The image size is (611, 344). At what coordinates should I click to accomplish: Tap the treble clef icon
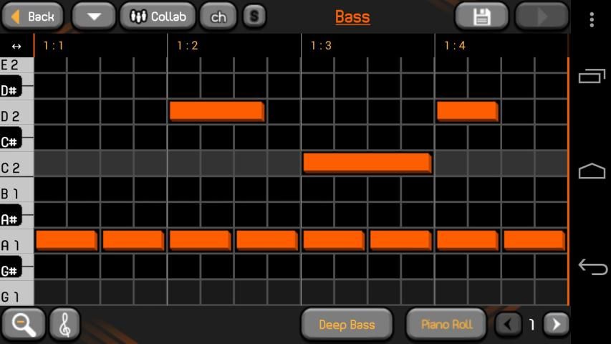[x=64, y=325]
